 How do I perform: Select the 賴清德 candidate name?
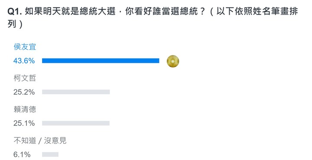click(x=25, y=109)
